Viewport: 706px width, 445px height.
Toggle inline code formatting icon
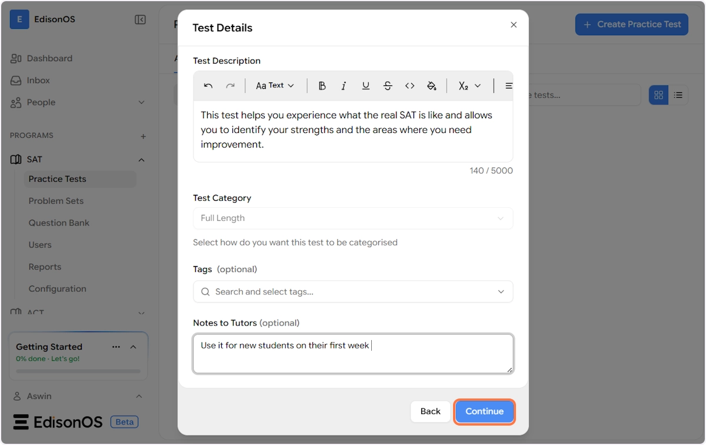point(409,86)
